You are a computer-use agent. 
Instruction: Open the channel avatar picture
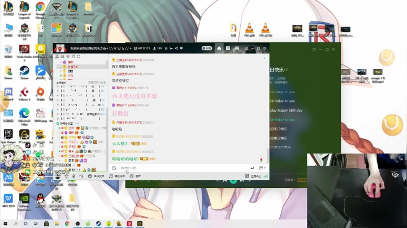click(x=60, y=48)
